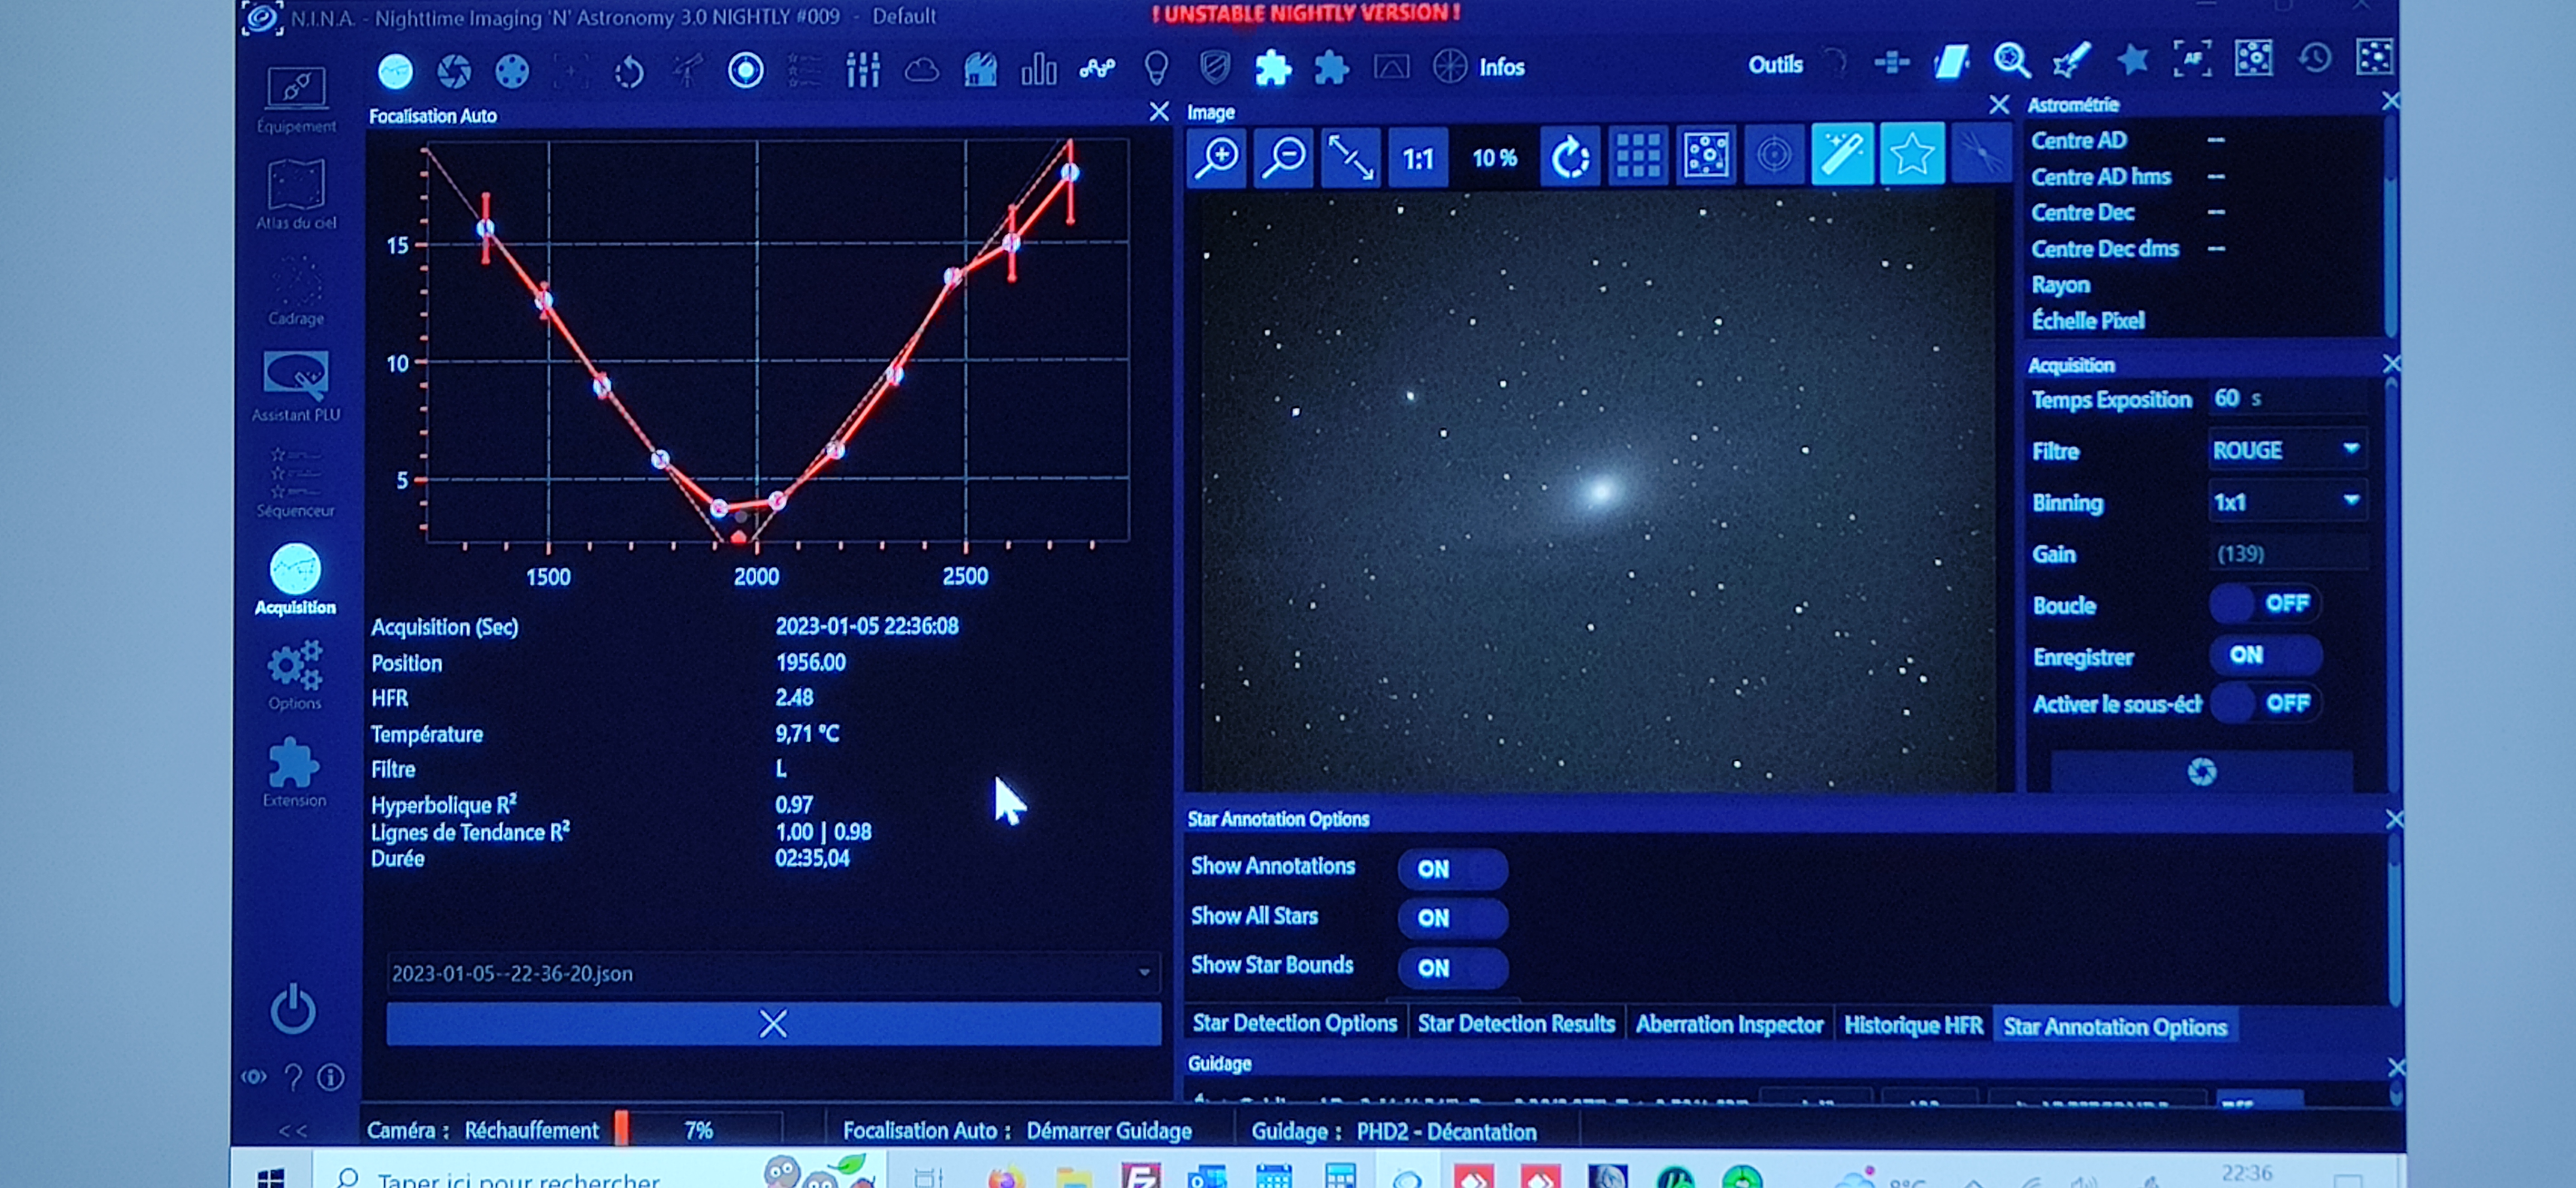The image size is (2576, 1188).
Task: Click the crosshair bullseye icon in image toolbar
Action: click(1774, 156)
